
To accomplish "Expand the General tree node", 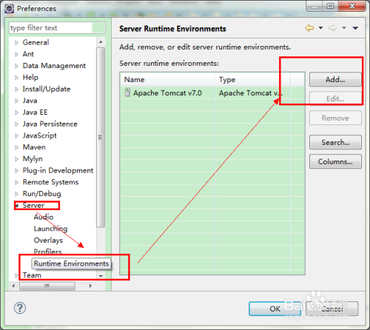I will [16, 43].
